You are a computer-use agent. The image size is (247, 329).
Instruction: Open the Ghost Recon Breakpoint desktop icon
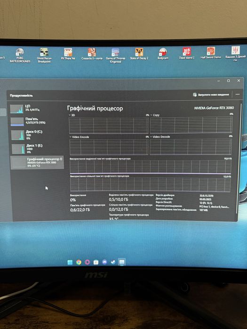click(44, 55)
